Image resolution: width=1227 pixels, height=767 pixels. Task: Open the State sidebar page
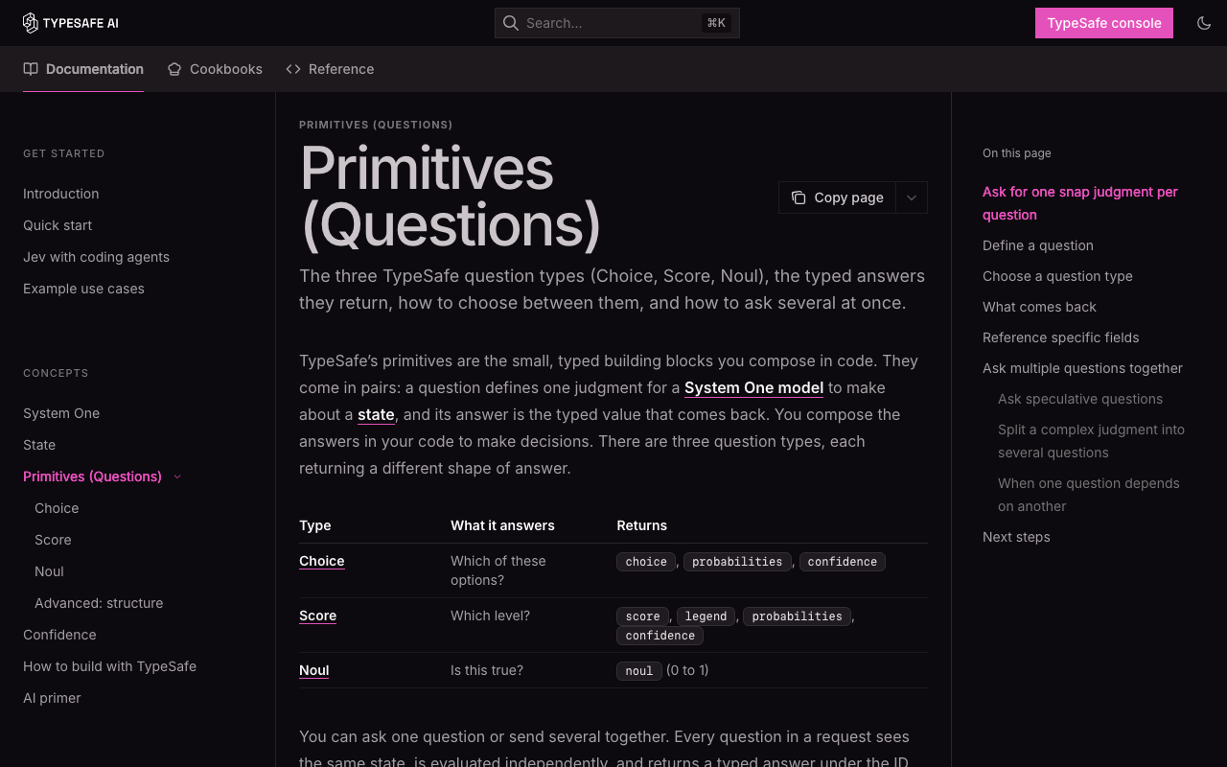(39, 445)
